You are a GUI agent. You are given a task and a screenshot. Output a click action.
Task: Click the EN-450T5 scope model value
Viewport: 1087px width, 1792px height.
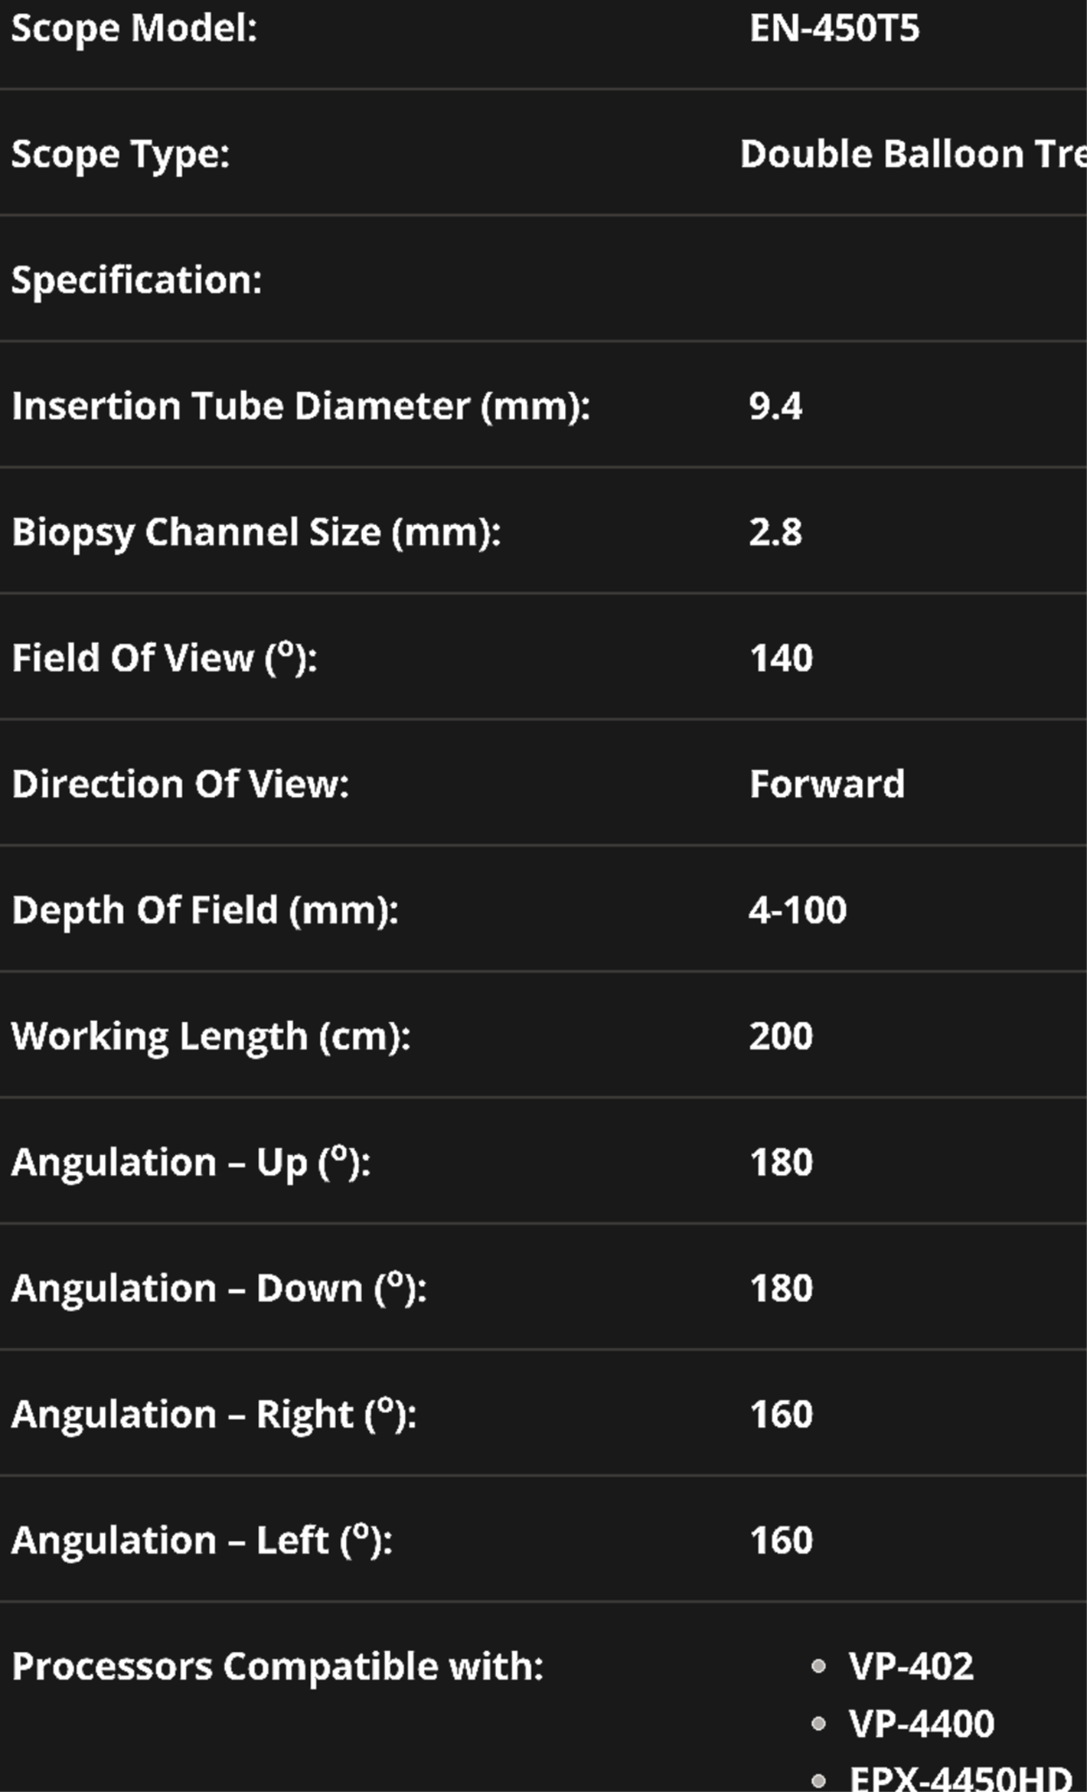pos(834,29)
